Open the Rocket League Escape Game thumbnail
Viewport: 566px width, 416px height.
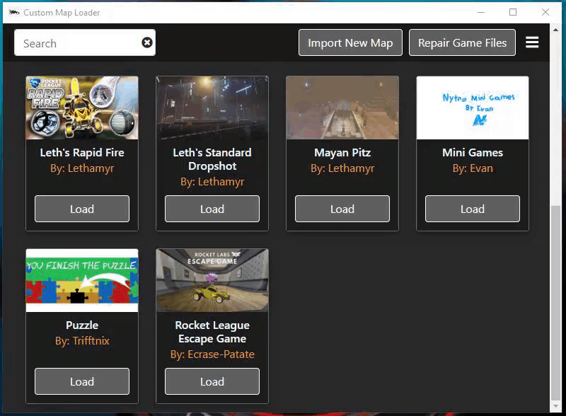[212, 279]
